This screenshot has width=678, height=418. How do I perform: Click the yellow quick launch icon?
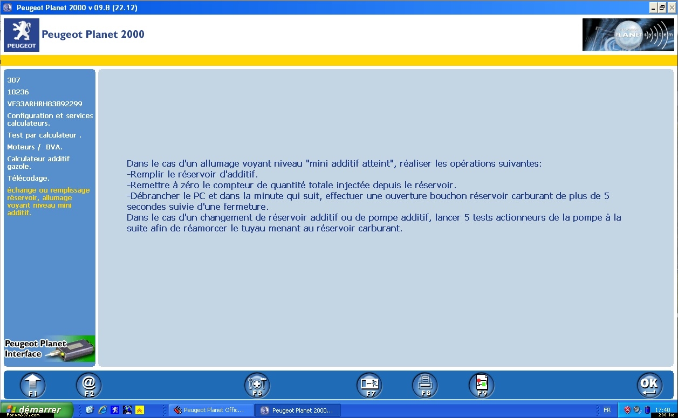coord(140,410)
